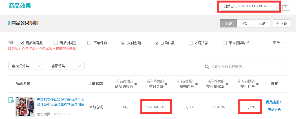Sort by 商品访客数 arrows
The height and width of the screenshot is (119, 296).
coord(135,84)
